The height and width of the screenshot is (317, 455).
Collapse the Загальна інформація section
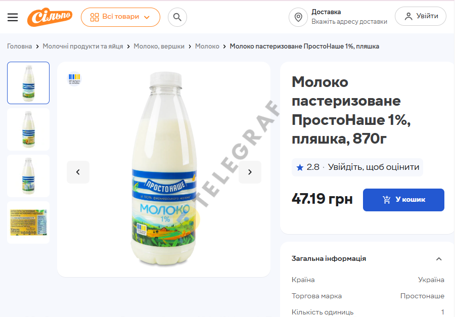click(x=439, y=259)
